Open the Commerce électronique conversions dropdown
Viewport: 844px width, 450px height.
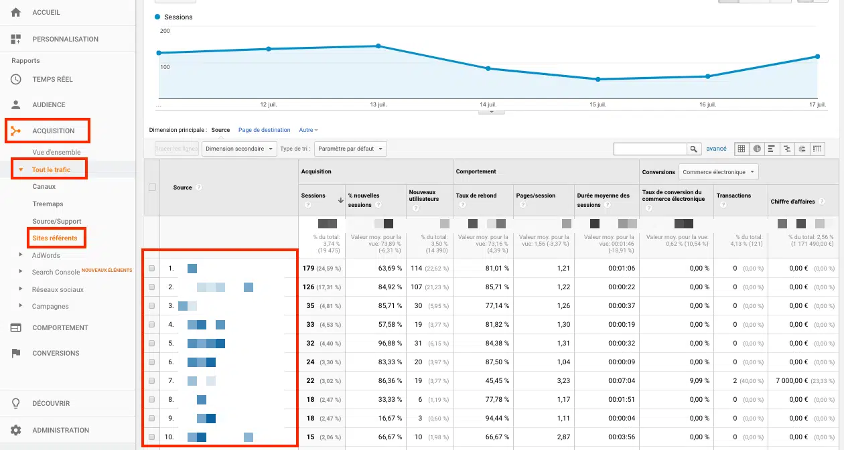tap(718, 172)
